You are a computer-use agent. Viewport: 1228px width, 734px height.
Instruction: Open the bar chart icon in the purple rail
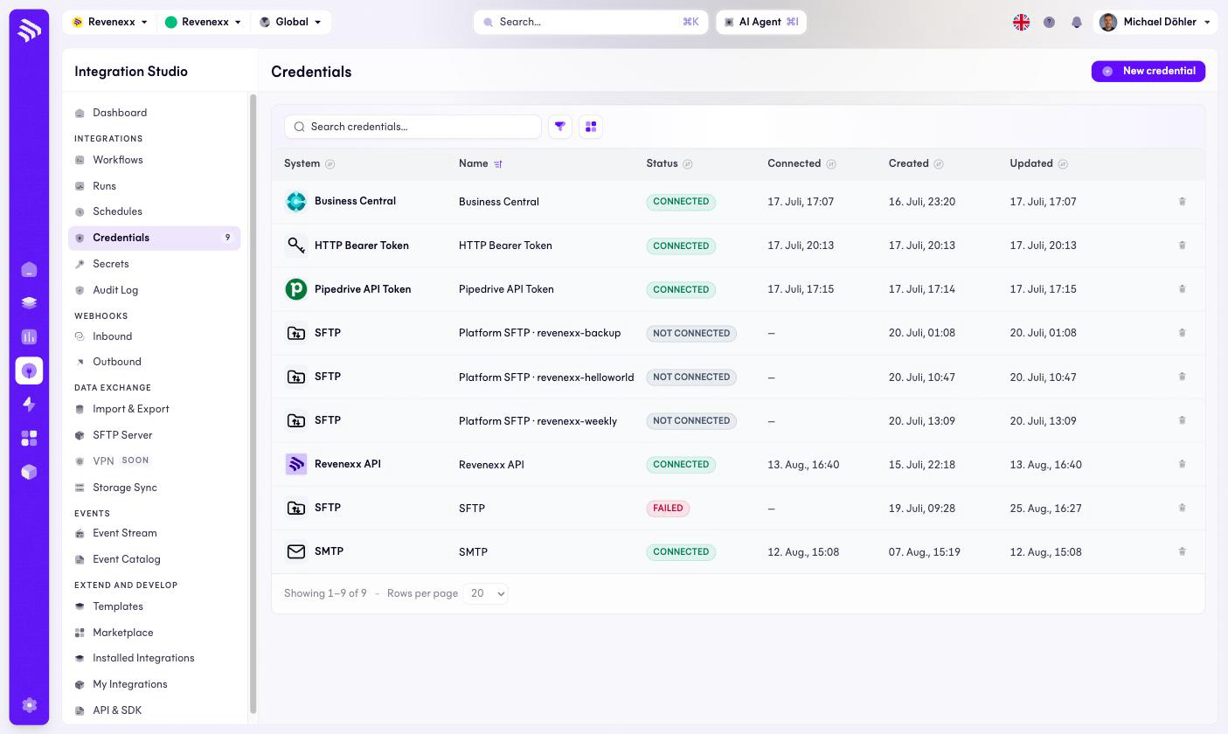[29, 337]
